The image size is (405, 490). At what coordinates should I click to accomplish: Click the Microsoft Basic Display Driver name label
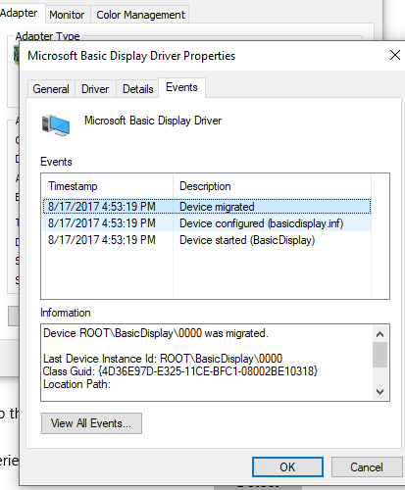tap(153, 121)
